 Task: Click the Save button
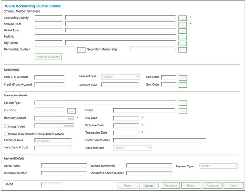233,186
